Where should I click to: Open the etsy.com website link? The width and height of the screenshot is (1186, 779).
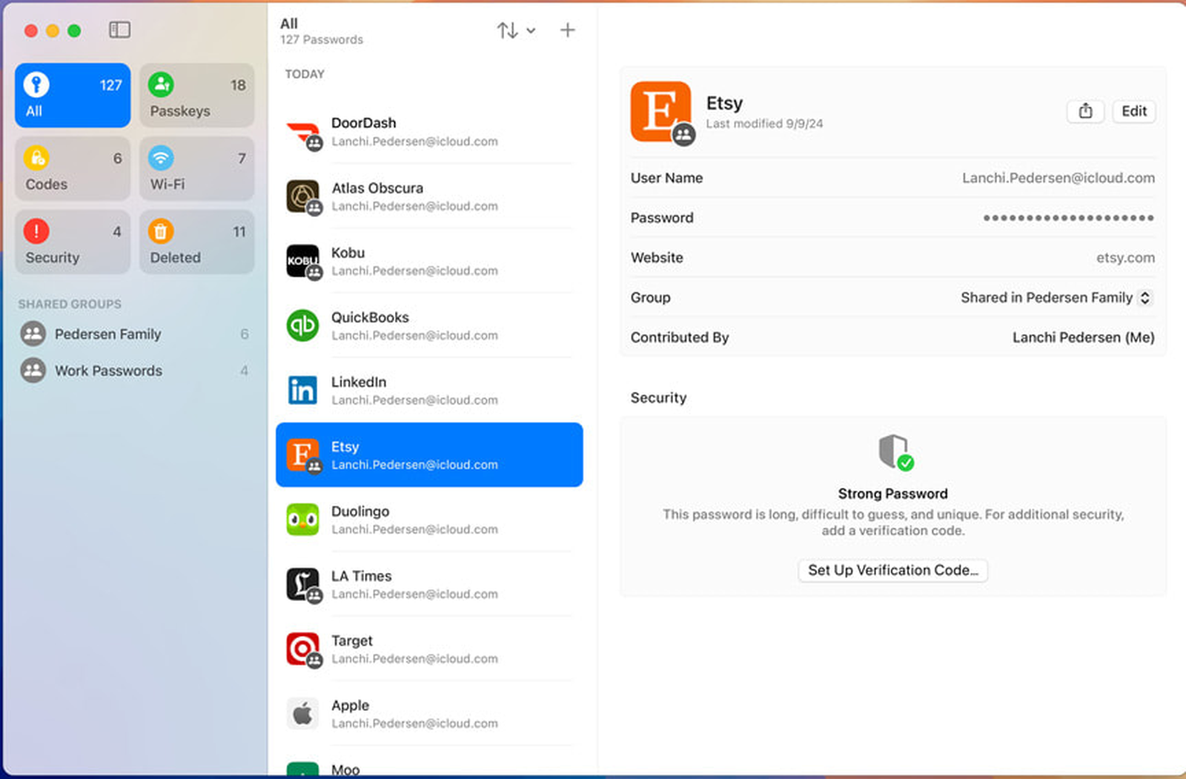[x=1125, y=258]
